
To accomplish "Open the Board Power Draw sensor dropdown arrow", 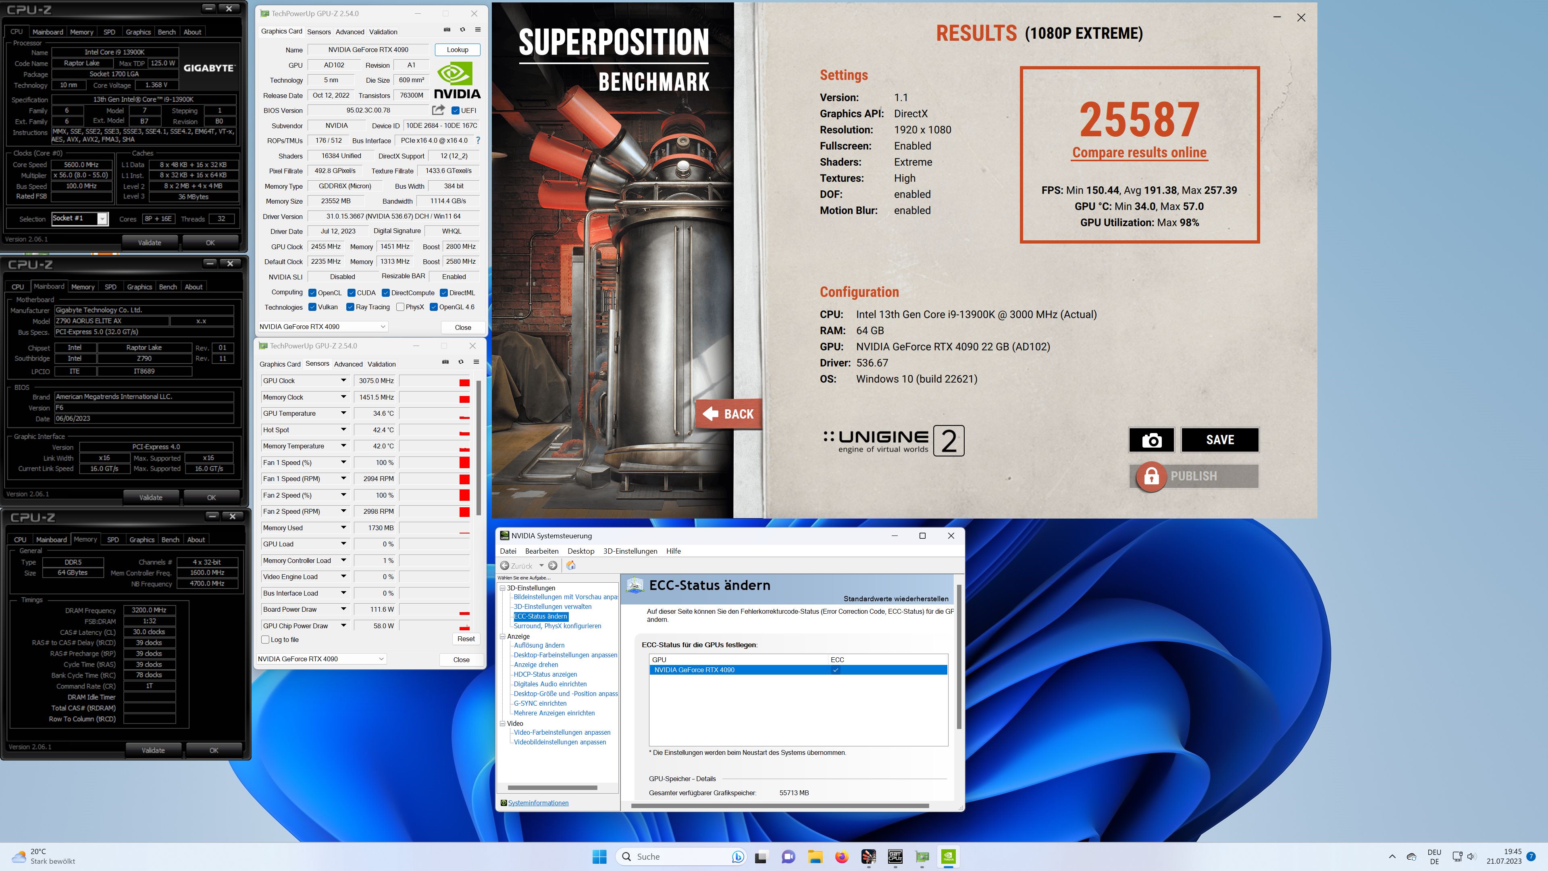I will click(x=343, y=610).
